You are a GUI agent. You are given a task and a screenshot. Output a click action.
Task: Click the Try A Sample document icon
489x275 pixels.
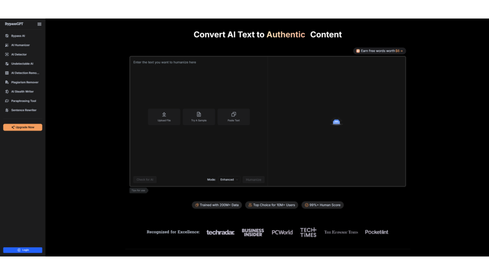tap(199, 114)
